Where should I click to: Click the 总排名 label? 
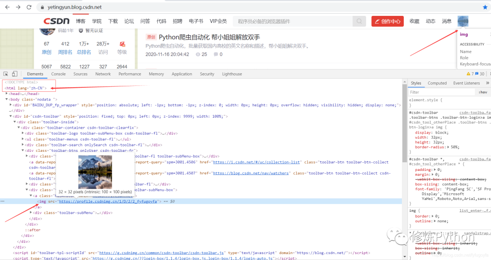pyautogui.click(x=84, y=52)
